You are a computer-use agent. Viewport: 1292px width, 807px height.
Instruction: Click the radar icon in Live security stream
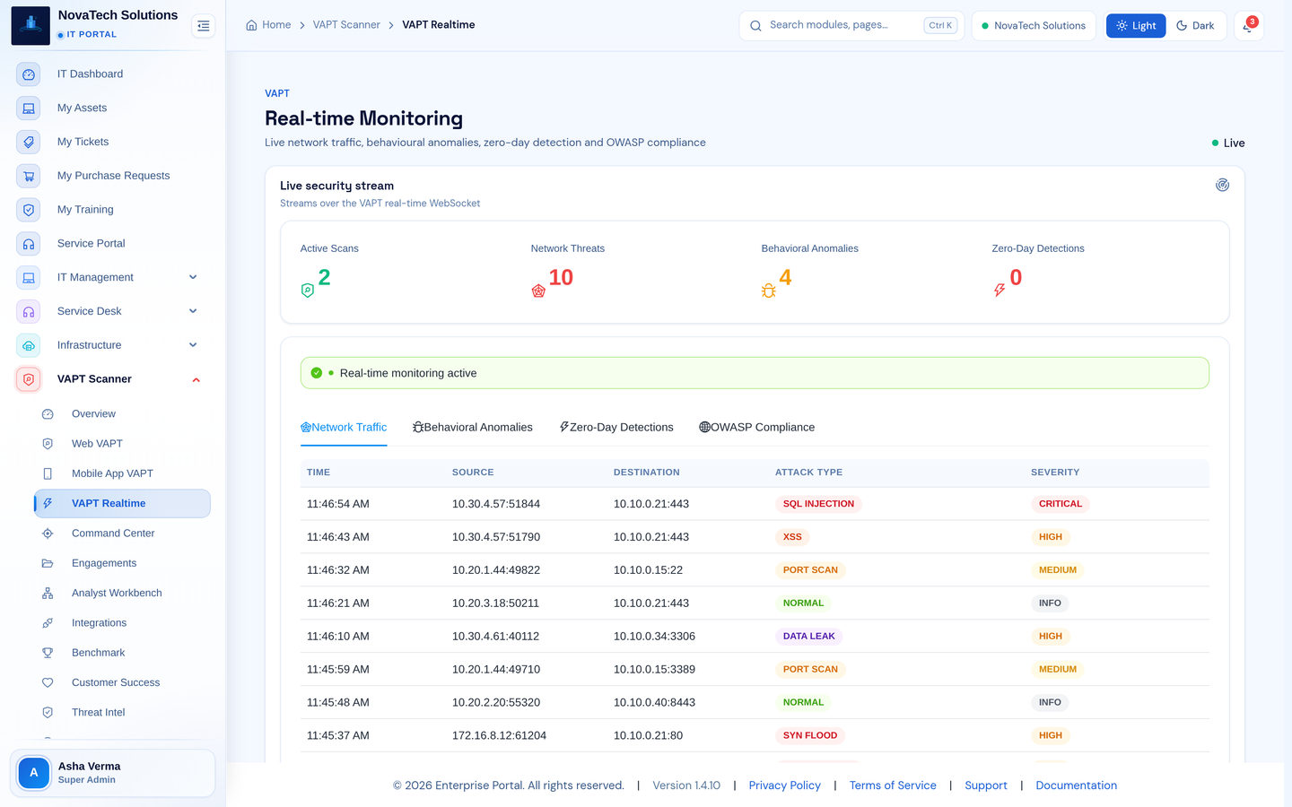(x=1222, y=186)
